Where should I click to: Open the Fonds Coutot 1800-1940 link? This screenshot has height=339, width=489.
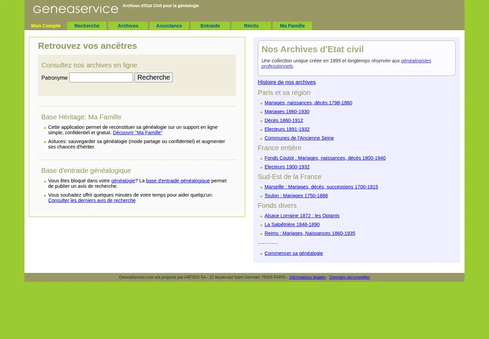[x=325, y=158]
